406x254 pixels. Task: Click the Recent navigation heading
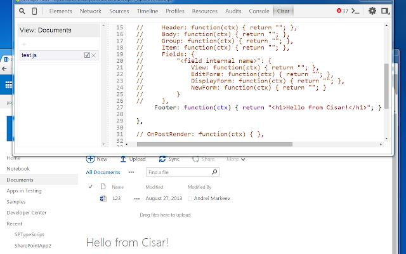pyautogui.click(x=14, y=224)
